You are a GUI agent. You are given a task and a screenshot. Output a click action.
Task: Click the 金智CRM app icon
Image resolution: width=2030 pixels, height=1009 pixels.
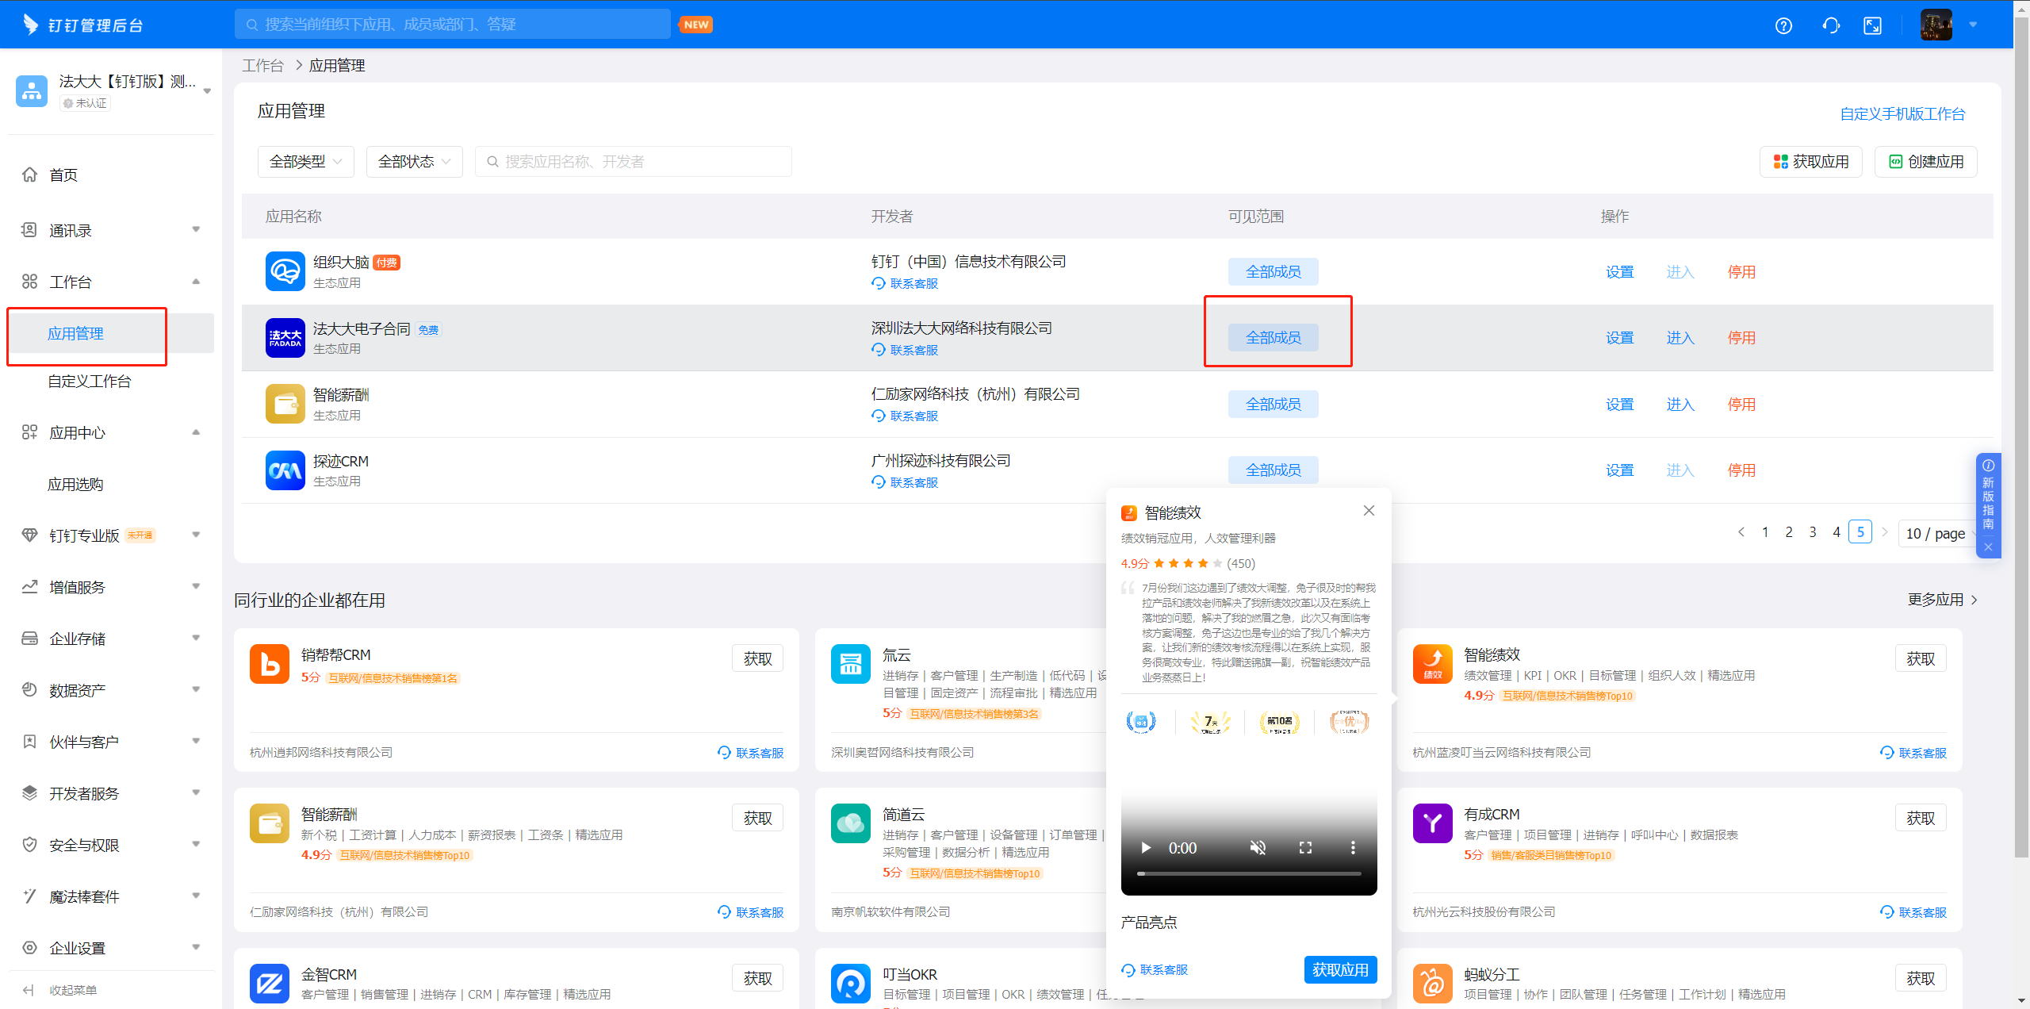click(269, 984)
